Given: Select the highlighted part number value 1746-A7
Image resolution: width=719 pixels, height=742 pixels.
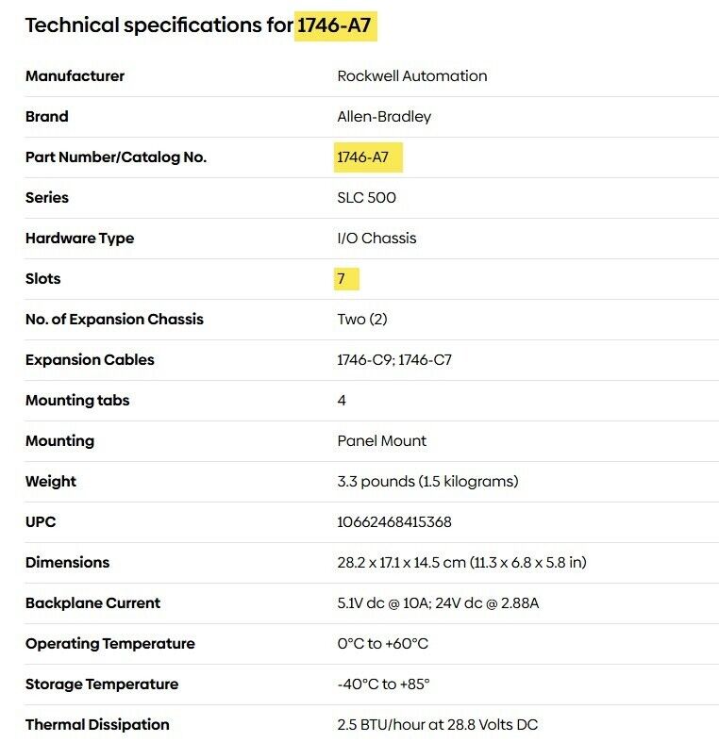Looking at the screenshot, I should coord(363,157).
